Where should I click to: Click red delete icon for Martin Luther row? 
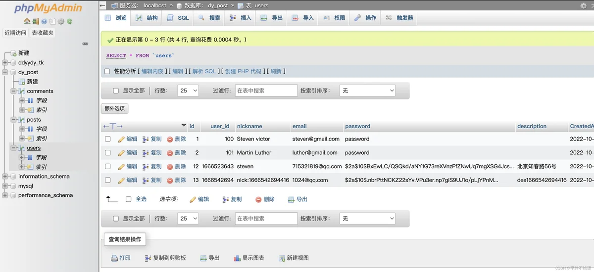click(x=170, y=153)
